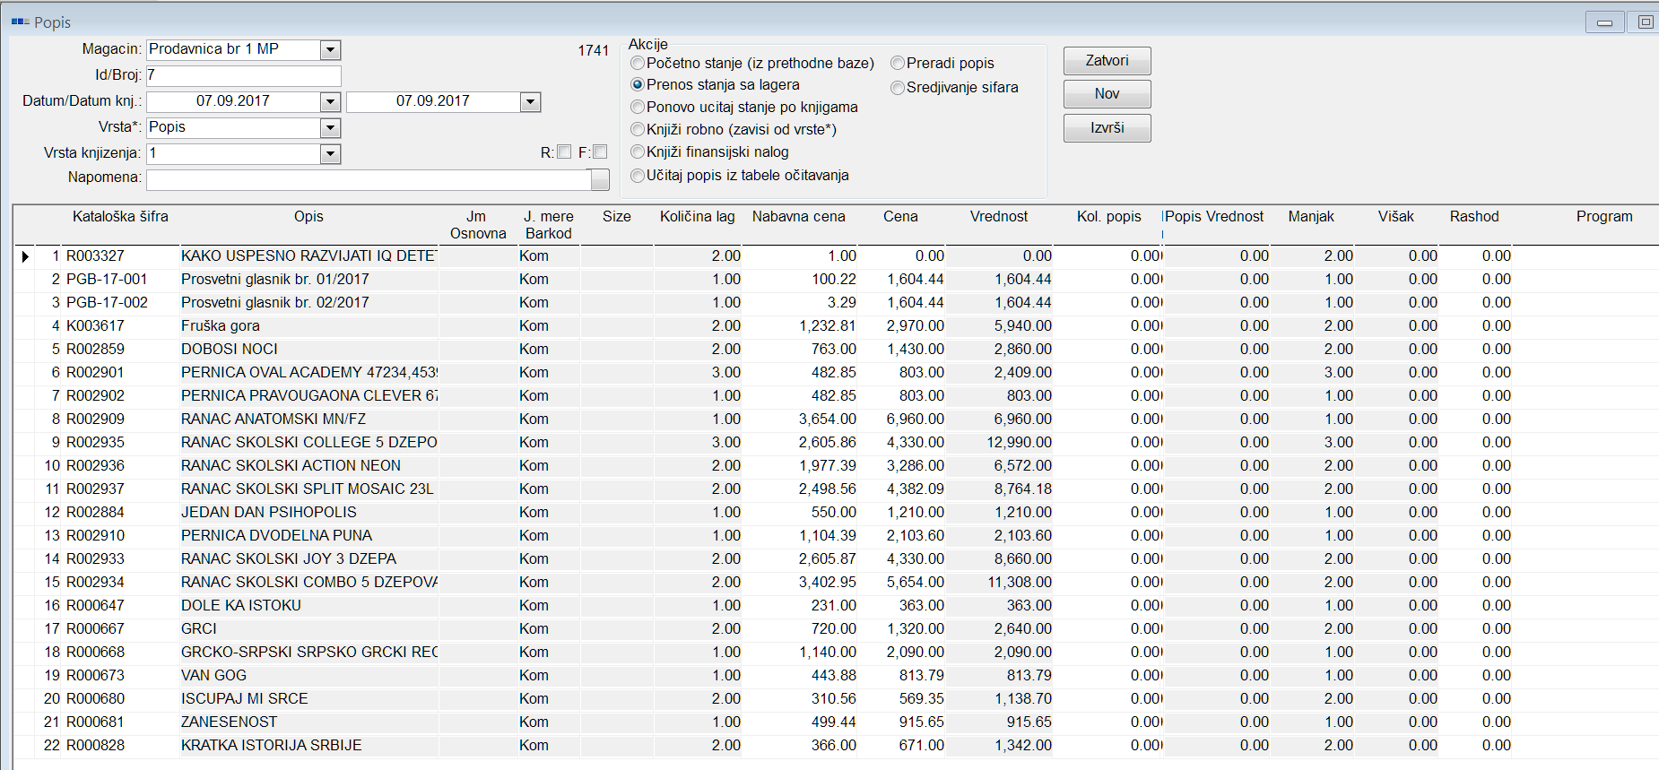Viewport: 1659px width, 770px height.
Task: Click the small button beside the Napomena field
Action: click(x=600, y=179)
